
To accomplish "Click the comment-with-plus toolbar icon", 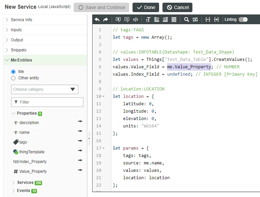I will 118,19.
